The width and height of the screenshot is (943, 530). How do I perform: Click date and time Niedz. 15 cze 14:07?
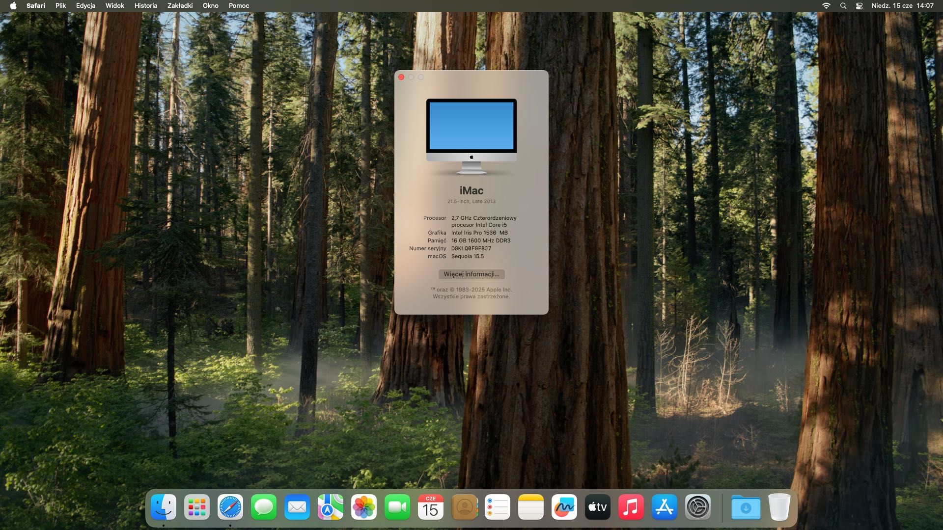click(903, 6)
